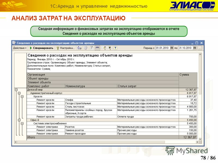Click the funnel filter toolbar icon

[92, 48]
